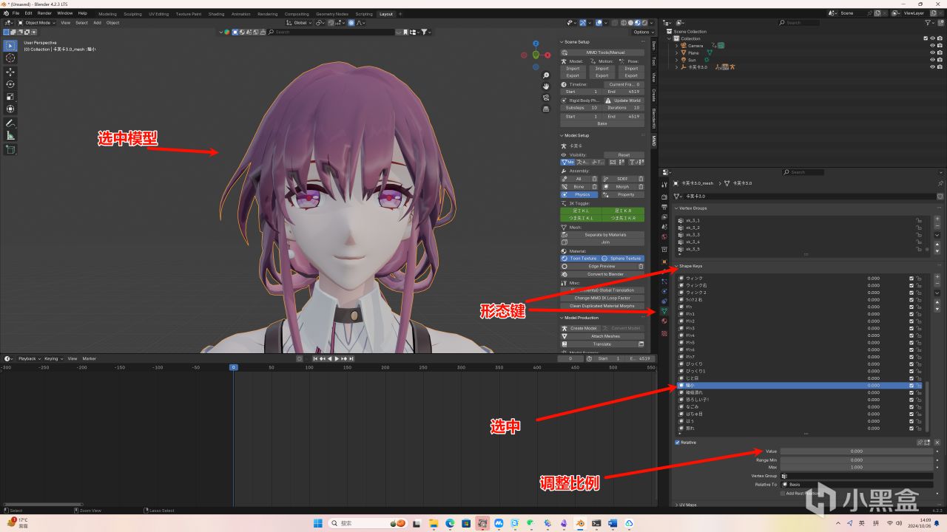Pin the properties editor context

(x=940, y=183)
